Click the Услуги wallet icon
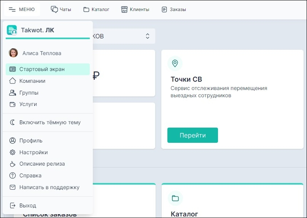 13,104
